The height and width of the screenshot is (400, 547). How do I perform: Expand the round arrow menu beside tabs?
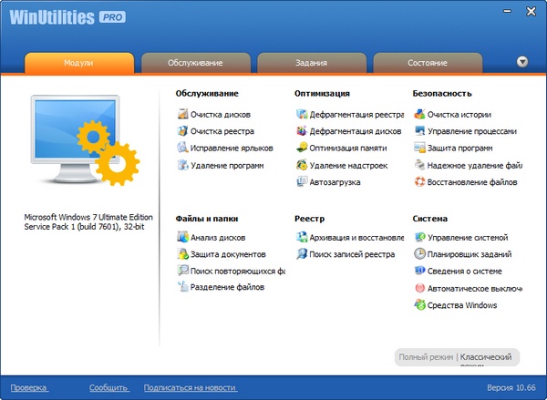[522, 62]
